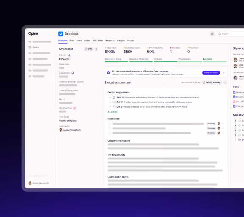The height and width of the screenshot is (217, 244).
Task: Click Drew's avatar under Decision Makers
Action: (x=235, y=60)
